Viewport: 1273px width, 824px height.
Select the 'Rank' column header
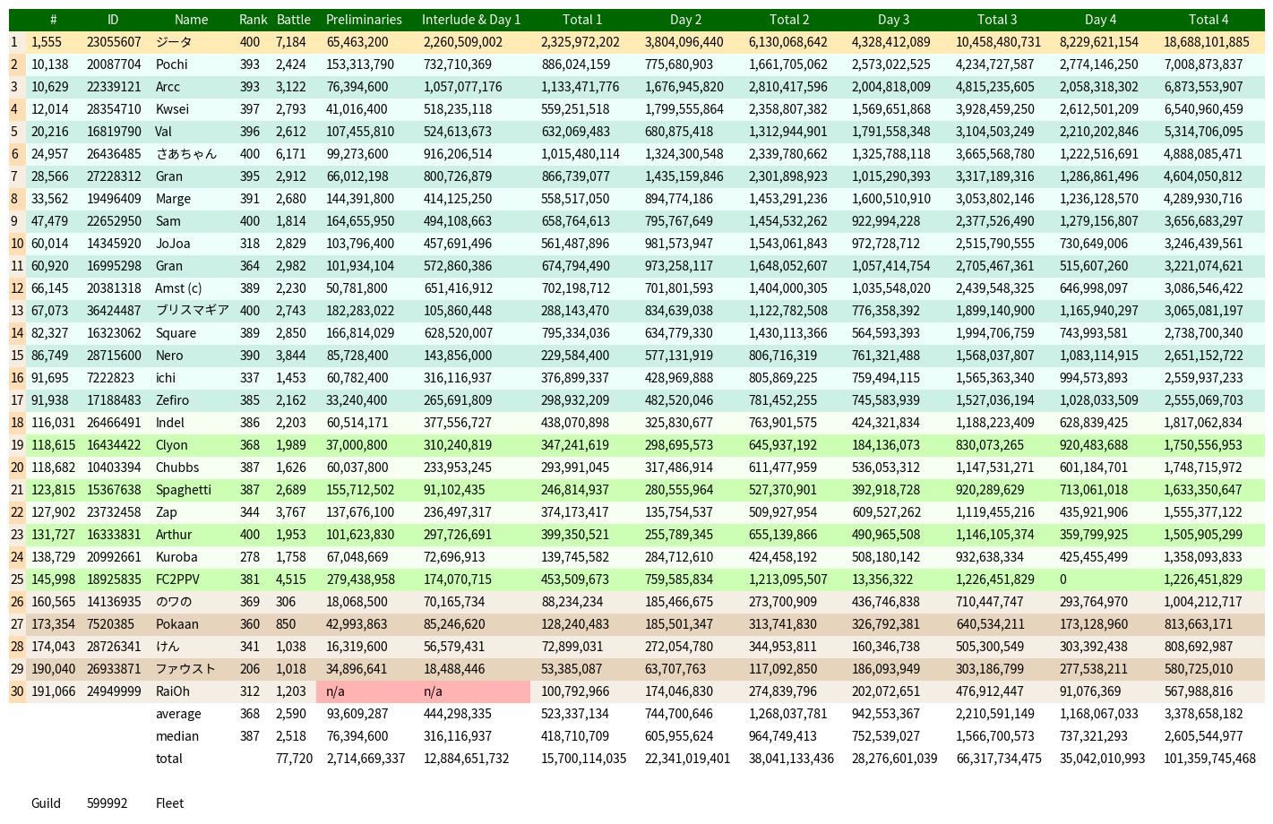tap(254, 20)
